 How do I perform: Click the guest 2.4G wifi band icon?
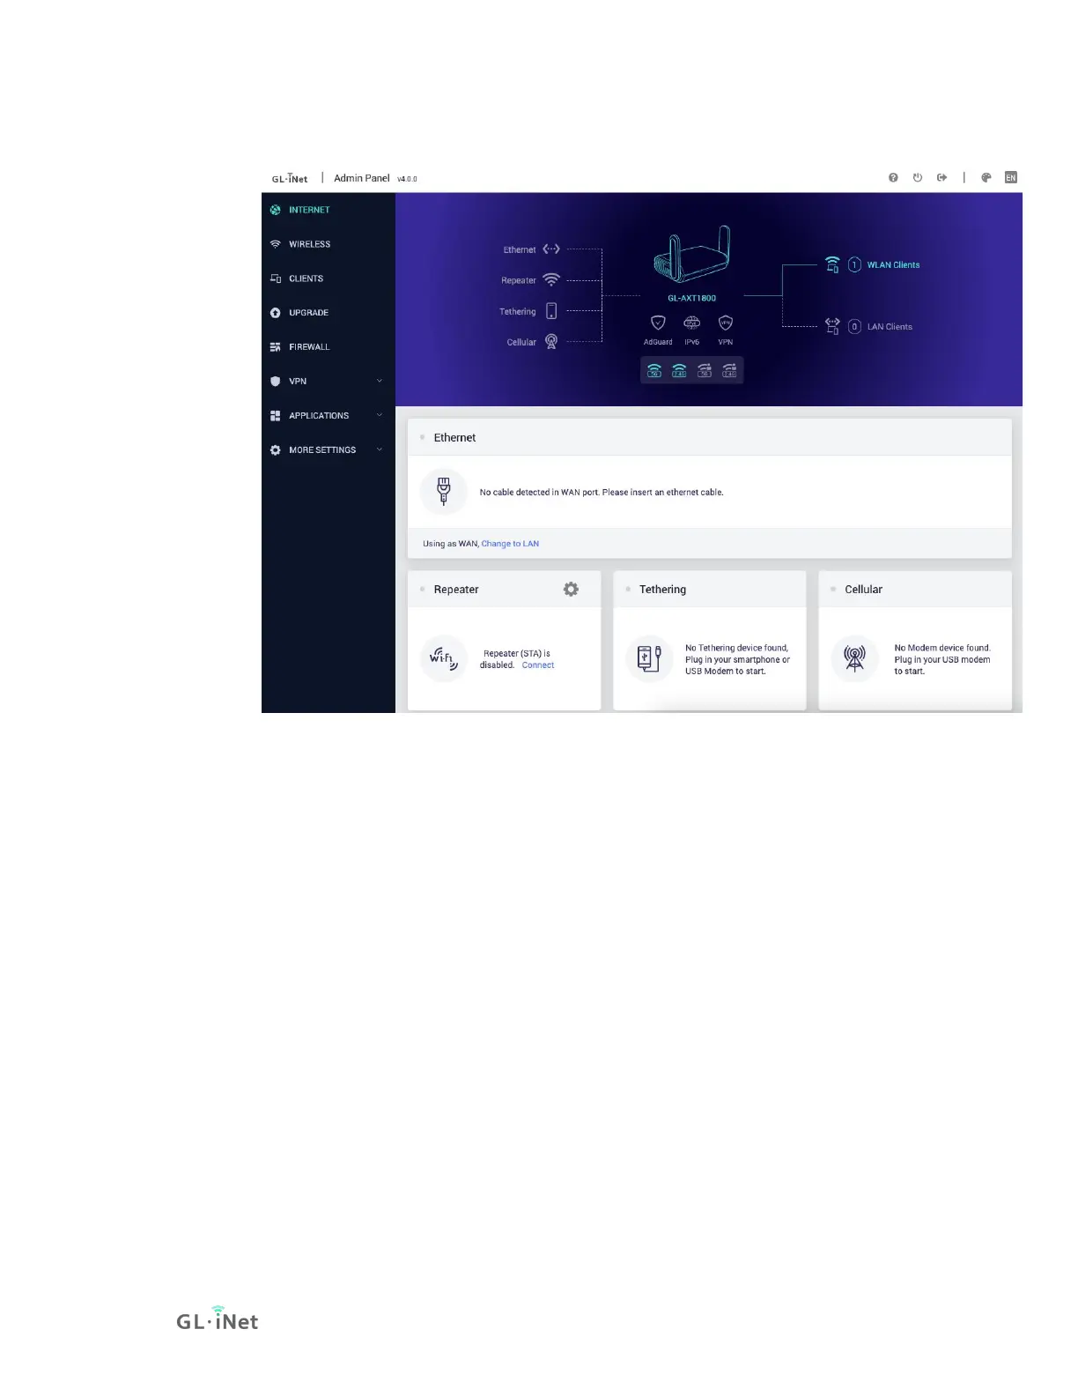pos(729,370)
